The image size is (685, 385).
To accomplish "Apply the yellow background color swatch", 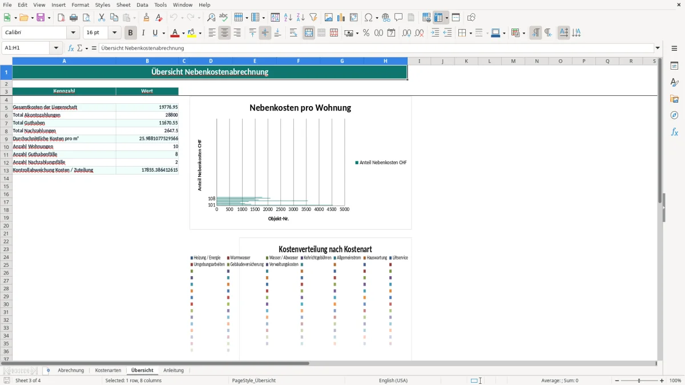I will 192,33.
